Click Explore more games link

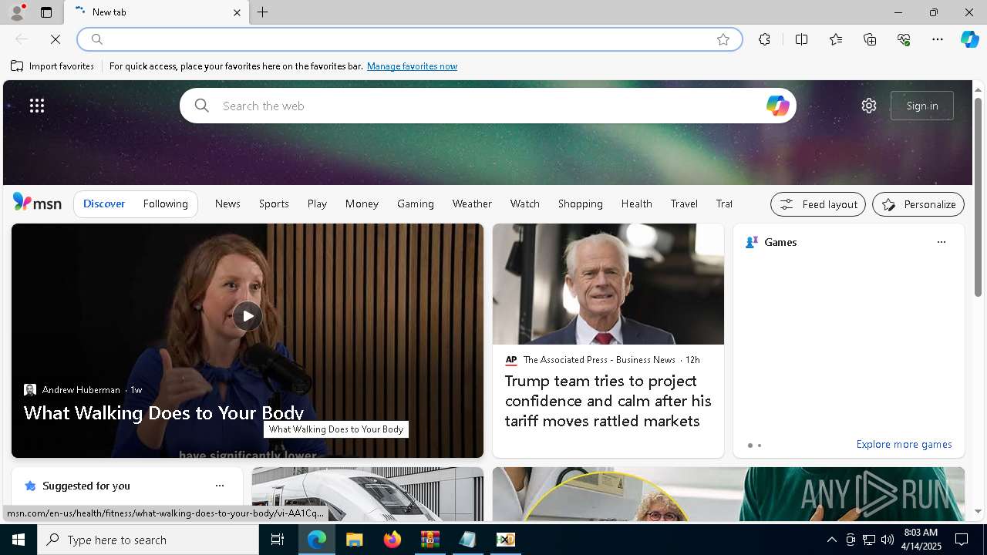pyautogui.click(x=904, y=445)
